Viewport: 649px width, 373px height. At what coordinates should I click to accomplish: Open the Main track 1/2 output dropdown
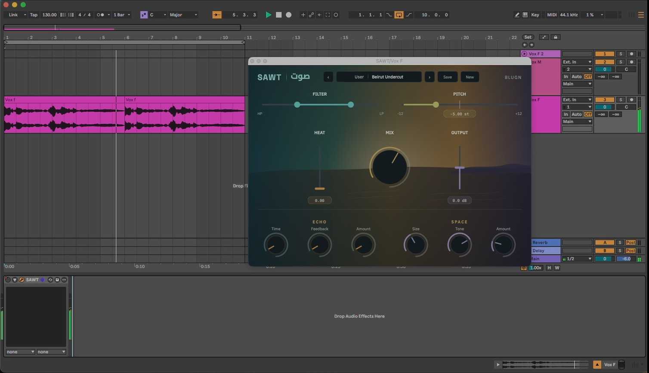pyautogui.click(x=577, y=259)
